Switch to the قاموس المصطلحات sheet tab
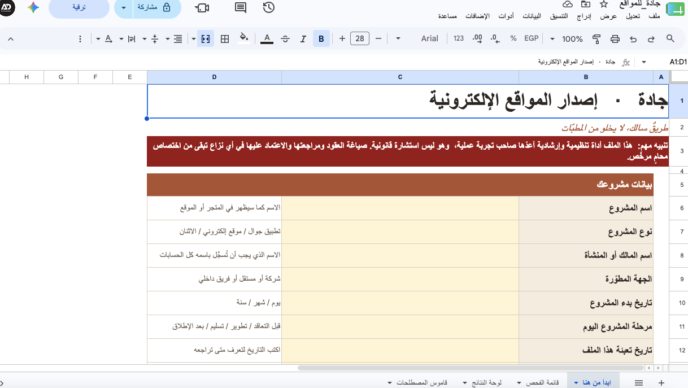688x388 pixels. (x=422, y=382)
